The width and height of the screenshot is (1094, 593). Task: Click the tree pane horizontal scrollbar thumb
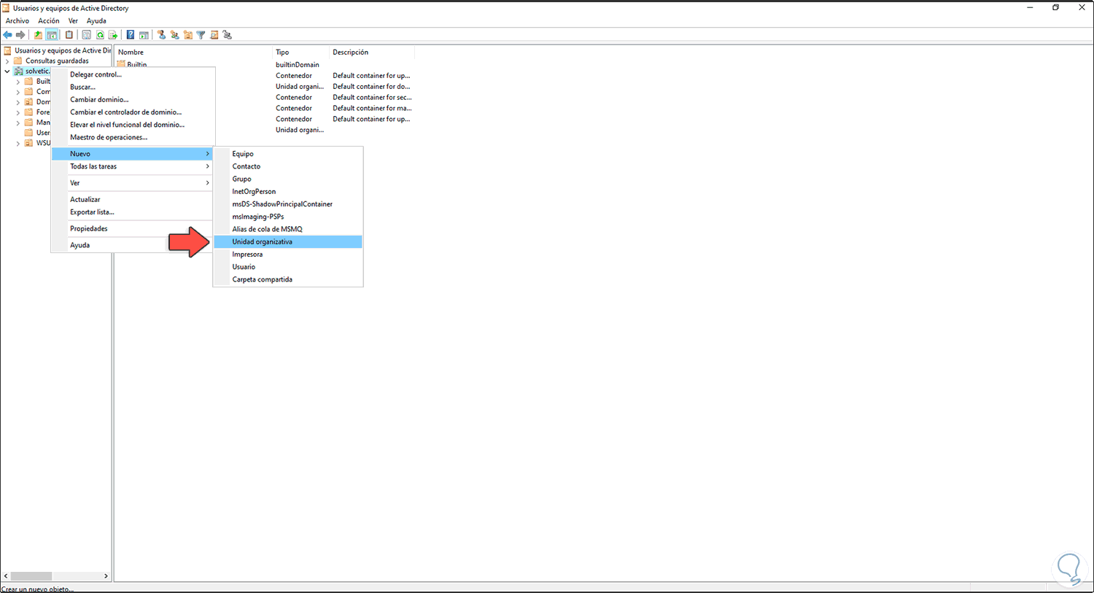coord(31,576)
